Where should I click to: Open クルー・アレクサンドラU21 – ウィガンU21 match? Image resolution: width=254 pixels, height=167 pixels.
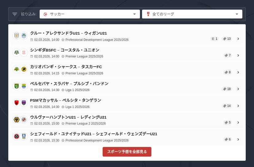coord(68,33)
